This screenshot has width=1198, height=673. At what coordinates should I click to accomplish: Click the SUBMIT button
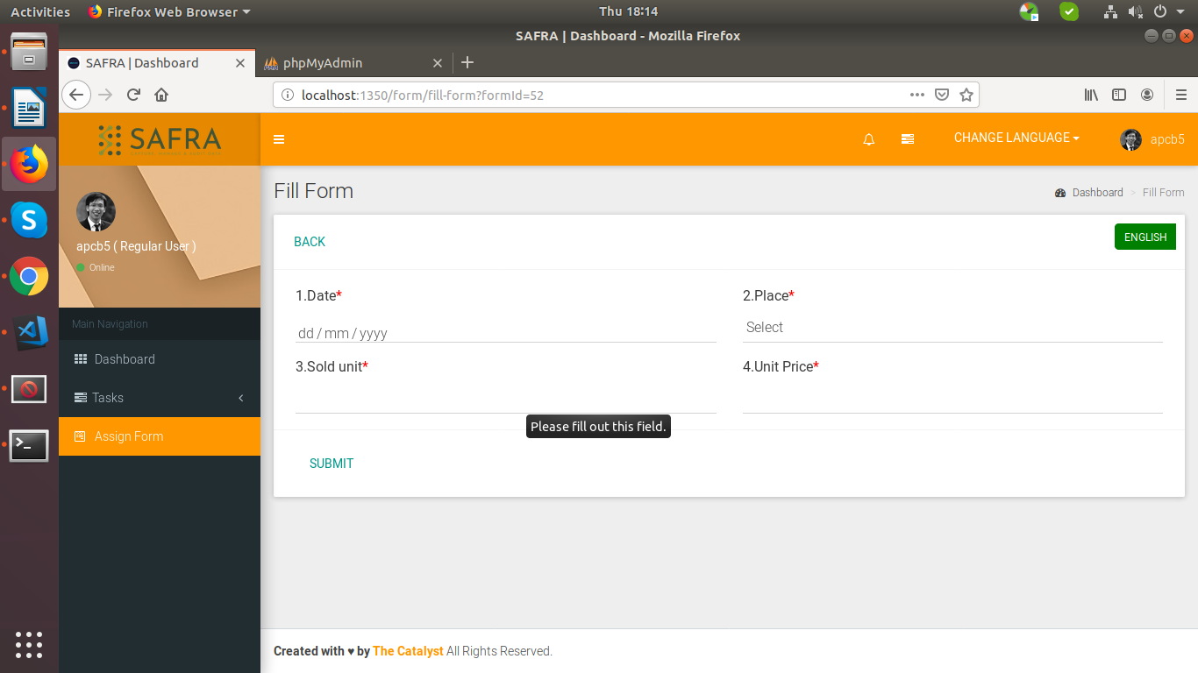tap(332, 464)
